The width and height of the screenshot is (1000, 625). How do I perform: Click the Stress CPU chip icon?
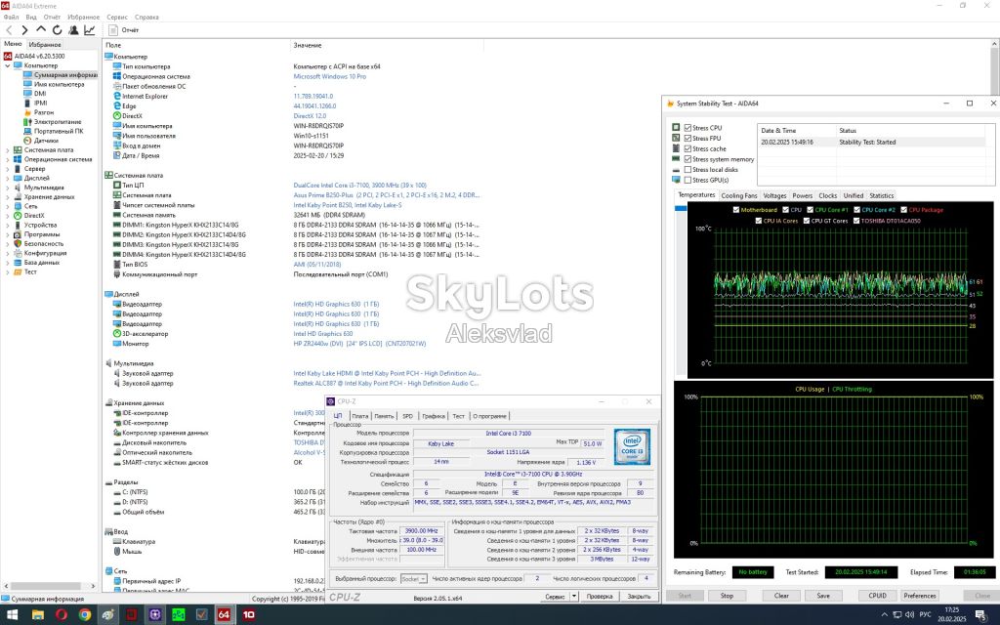[x=676, y=128]
